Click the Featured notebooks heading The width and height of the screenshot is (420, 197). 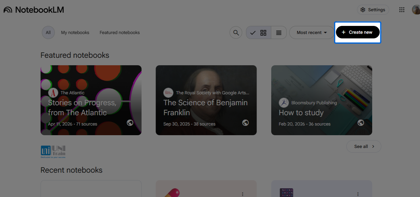75,55
